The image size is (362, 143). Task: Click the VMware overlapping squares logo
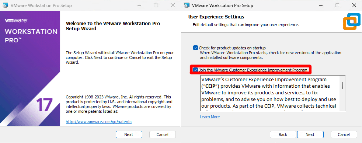pos(352,21)
